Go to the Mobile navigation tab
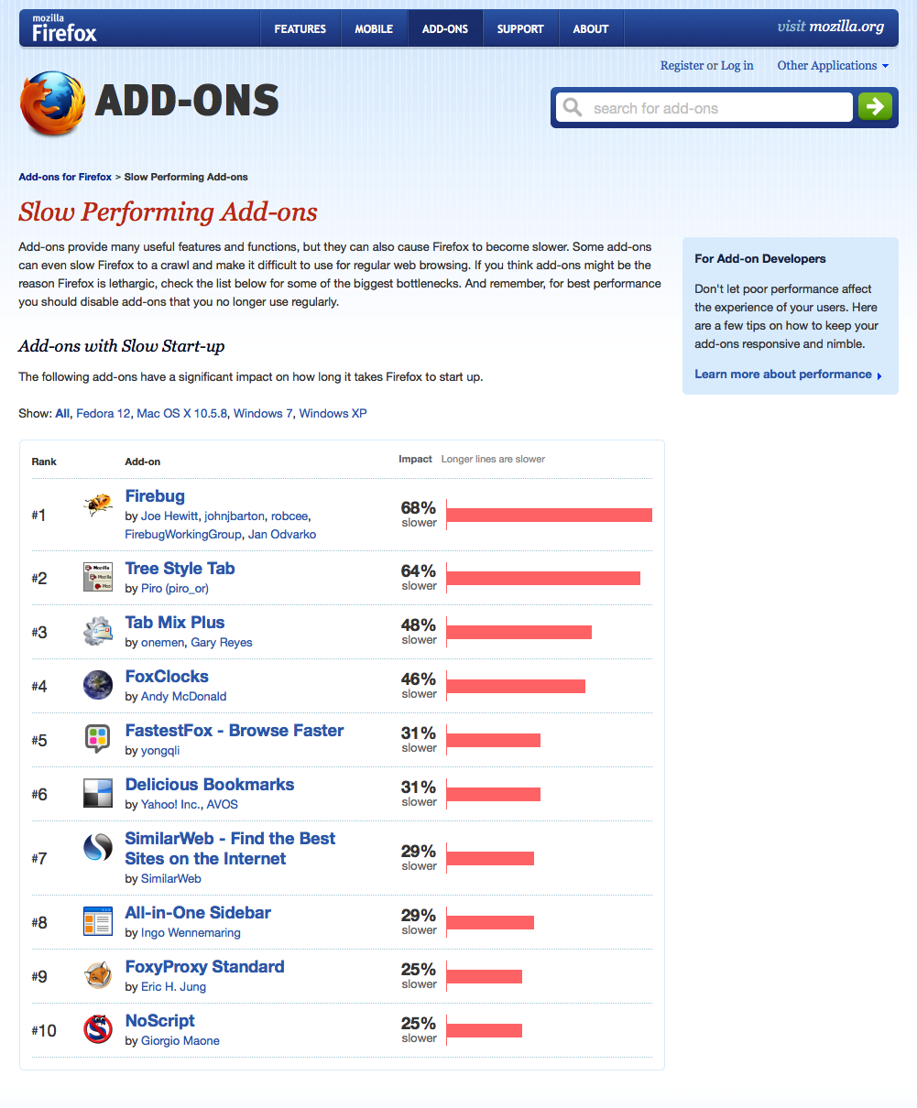 click(x=374, y=29)
